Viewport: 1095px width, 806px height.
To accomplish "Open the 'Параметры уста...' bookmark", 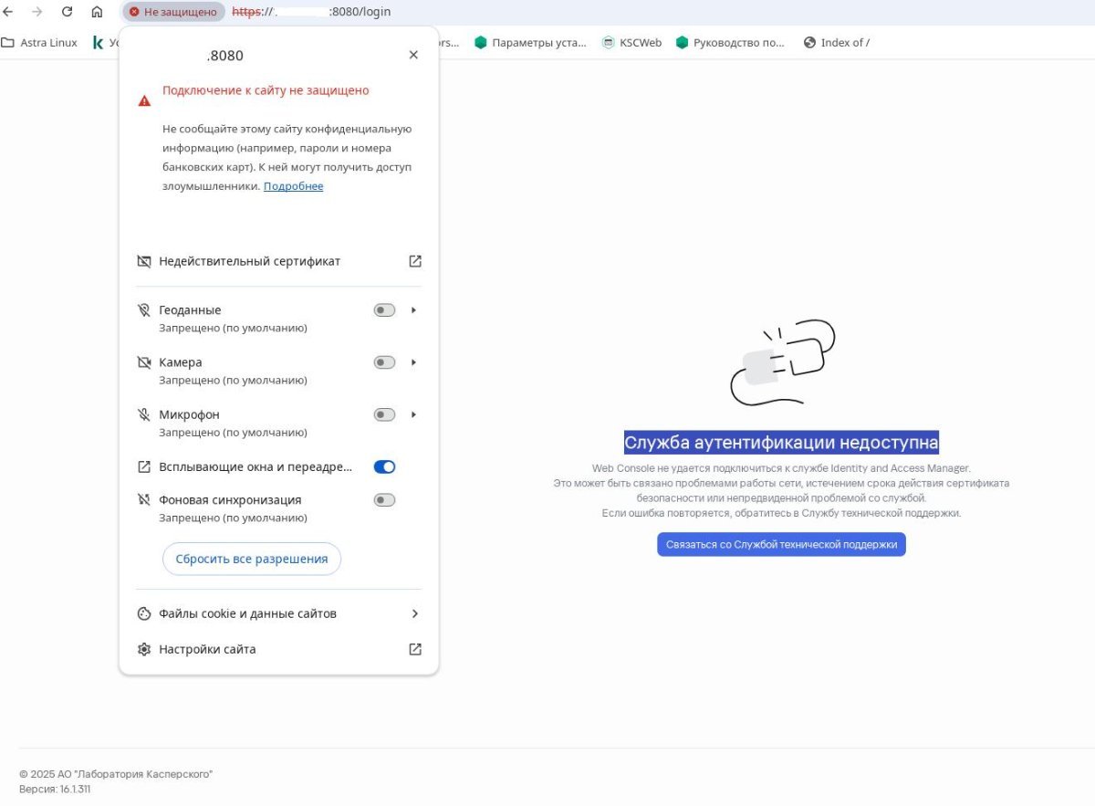I will click(531, 42).
